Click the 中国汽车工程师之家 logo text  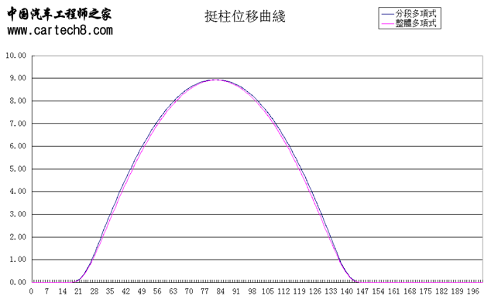[x=60, y=14]
